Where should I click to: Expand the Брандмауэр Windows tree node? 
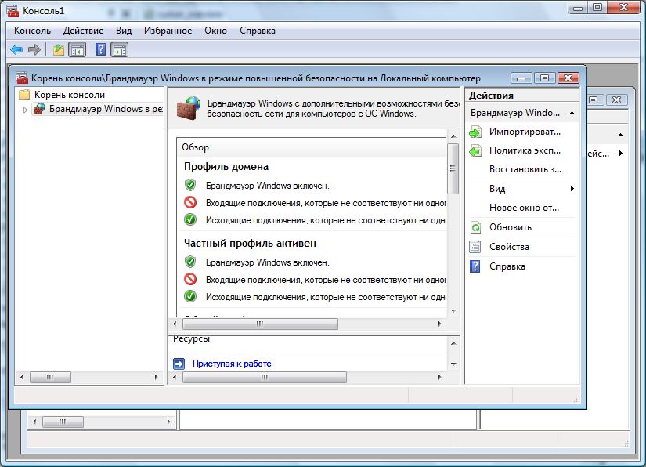pos(25,110)
